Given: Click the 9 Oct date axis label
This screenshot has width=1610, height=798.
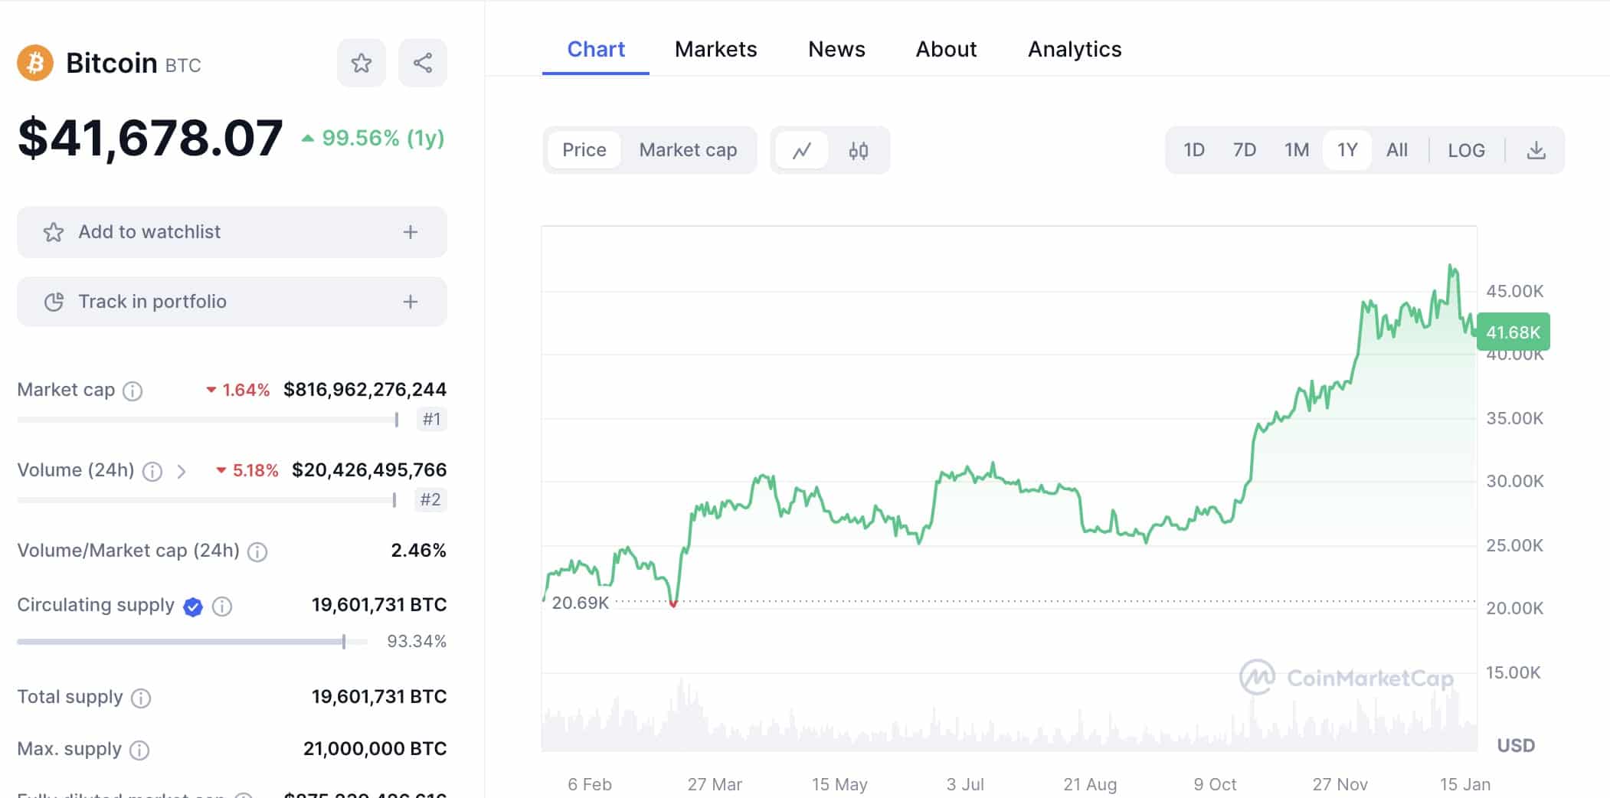Looking at the screenshot, I should [1215, 785].
